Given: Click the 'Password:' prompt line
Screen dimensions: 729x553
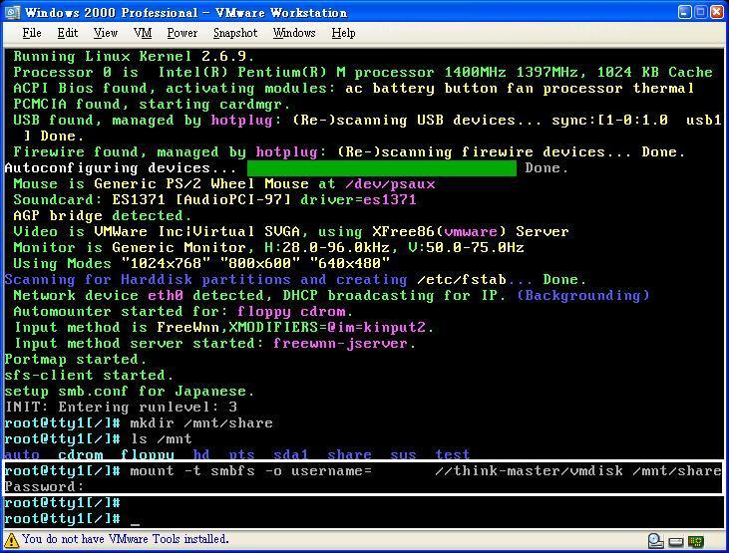Looking at the screenshot, I should (x=44, y=486).
